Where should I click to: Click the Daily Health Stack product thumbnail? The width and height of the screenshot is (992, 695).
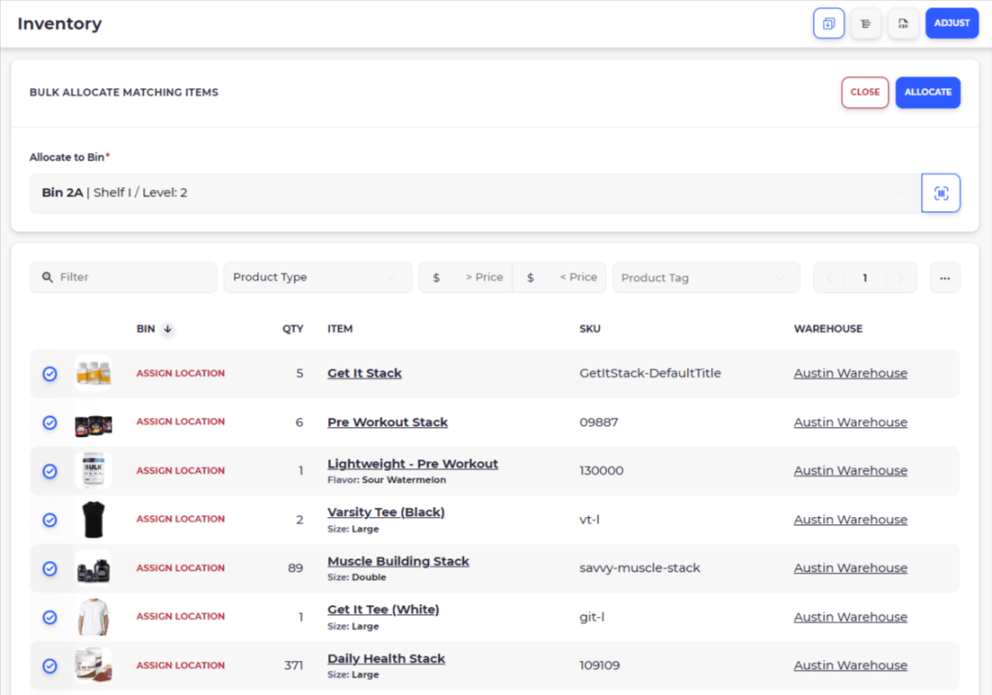click(x=94, y=666)
